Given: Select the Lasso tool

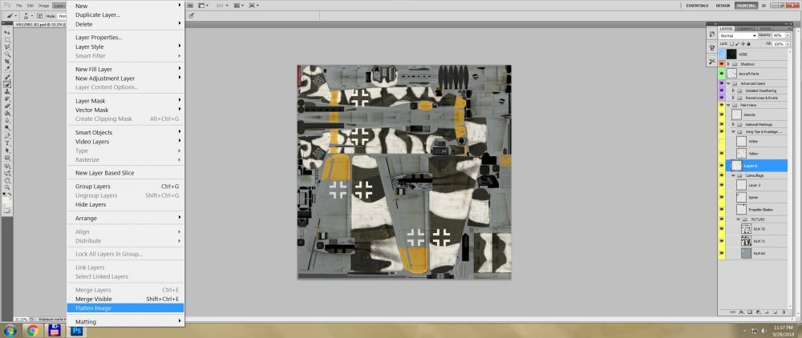Looking at the screenshot, I should pos(7,46).
